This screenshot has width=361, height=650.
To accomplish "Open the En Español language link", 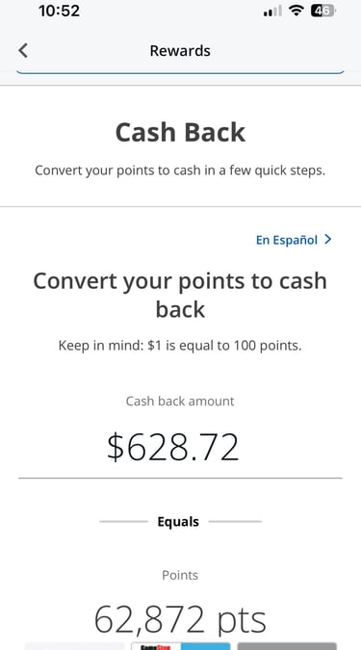I will [287, 240].
